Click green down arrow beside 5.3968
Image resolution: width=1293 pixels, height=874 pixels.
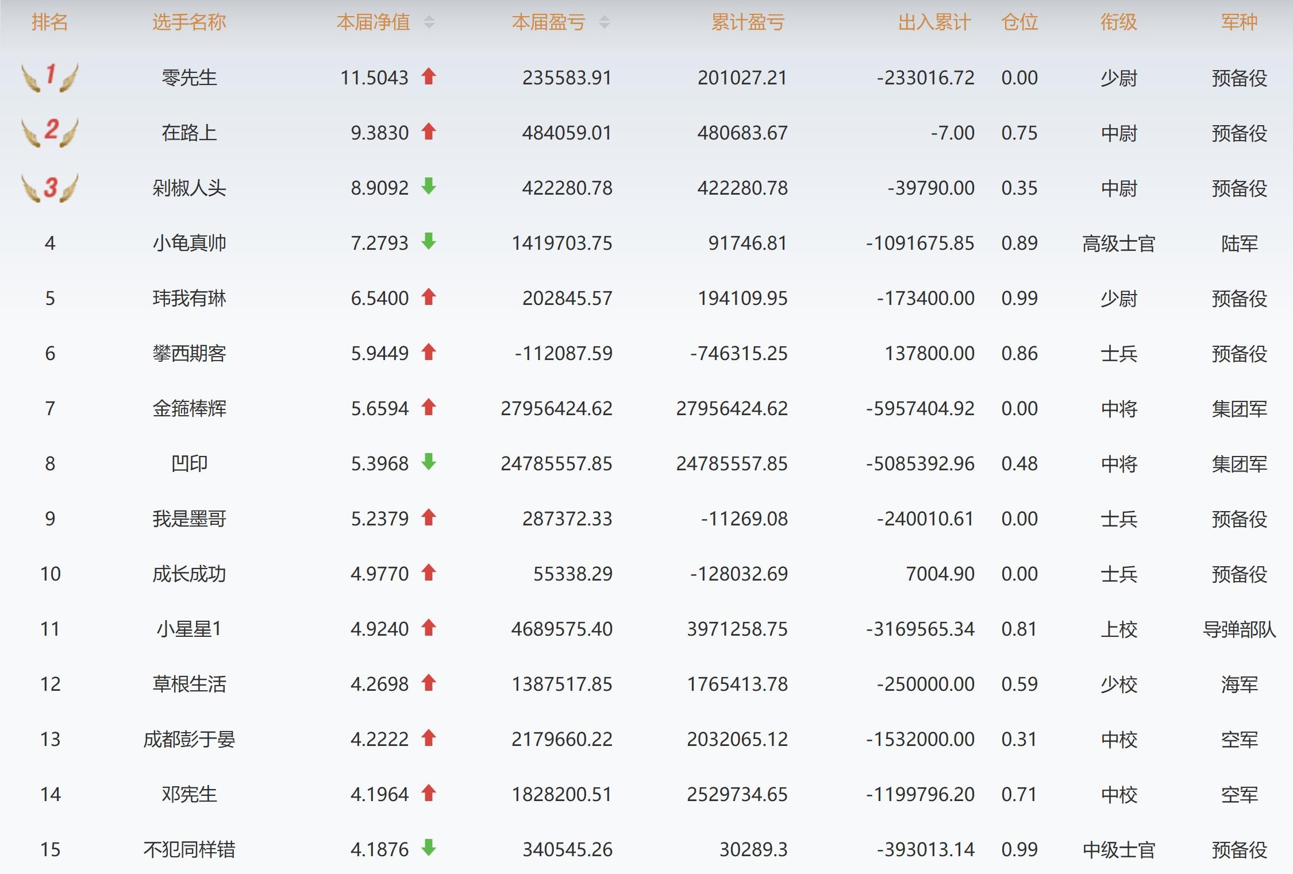429,462
